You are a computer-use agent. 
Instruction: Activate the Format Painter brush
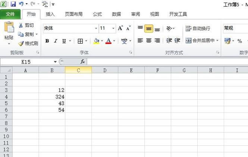[x=21, y=44]
